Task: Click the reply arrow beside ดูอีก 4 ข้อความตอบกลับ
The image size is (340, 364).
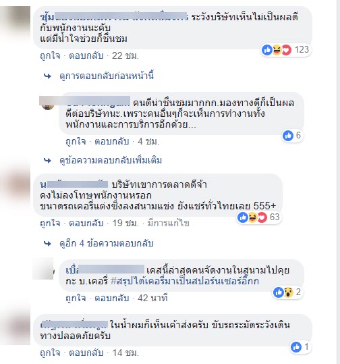Action: point(47,244)
